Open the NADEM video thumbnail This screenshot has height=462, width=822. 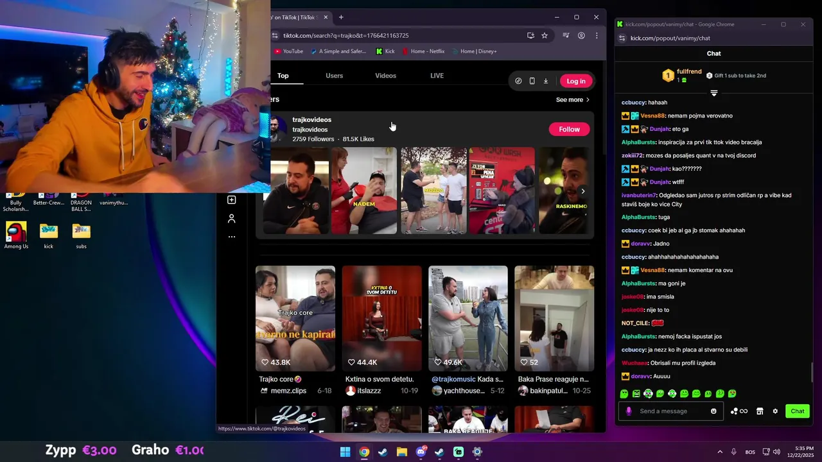tap(364, 191)
